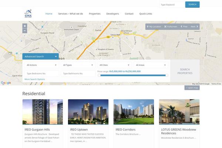
Task: Open the Properties menu
Action: pos(95,14)
